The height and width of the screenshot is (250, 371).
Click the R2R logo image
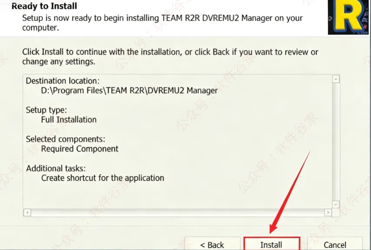click(348, 17)
